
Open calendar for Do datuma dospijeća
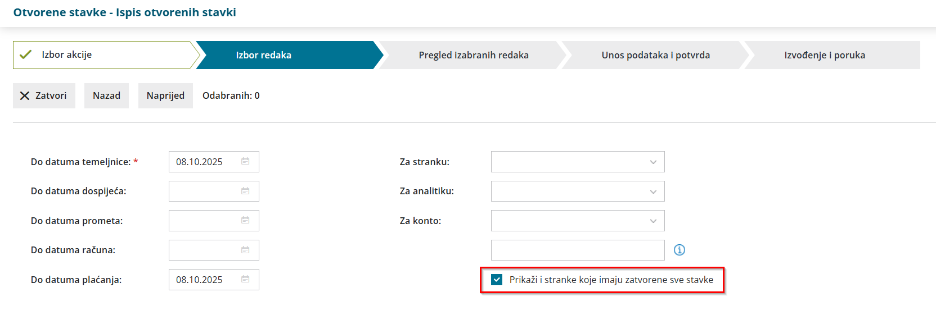coord(245,191)
